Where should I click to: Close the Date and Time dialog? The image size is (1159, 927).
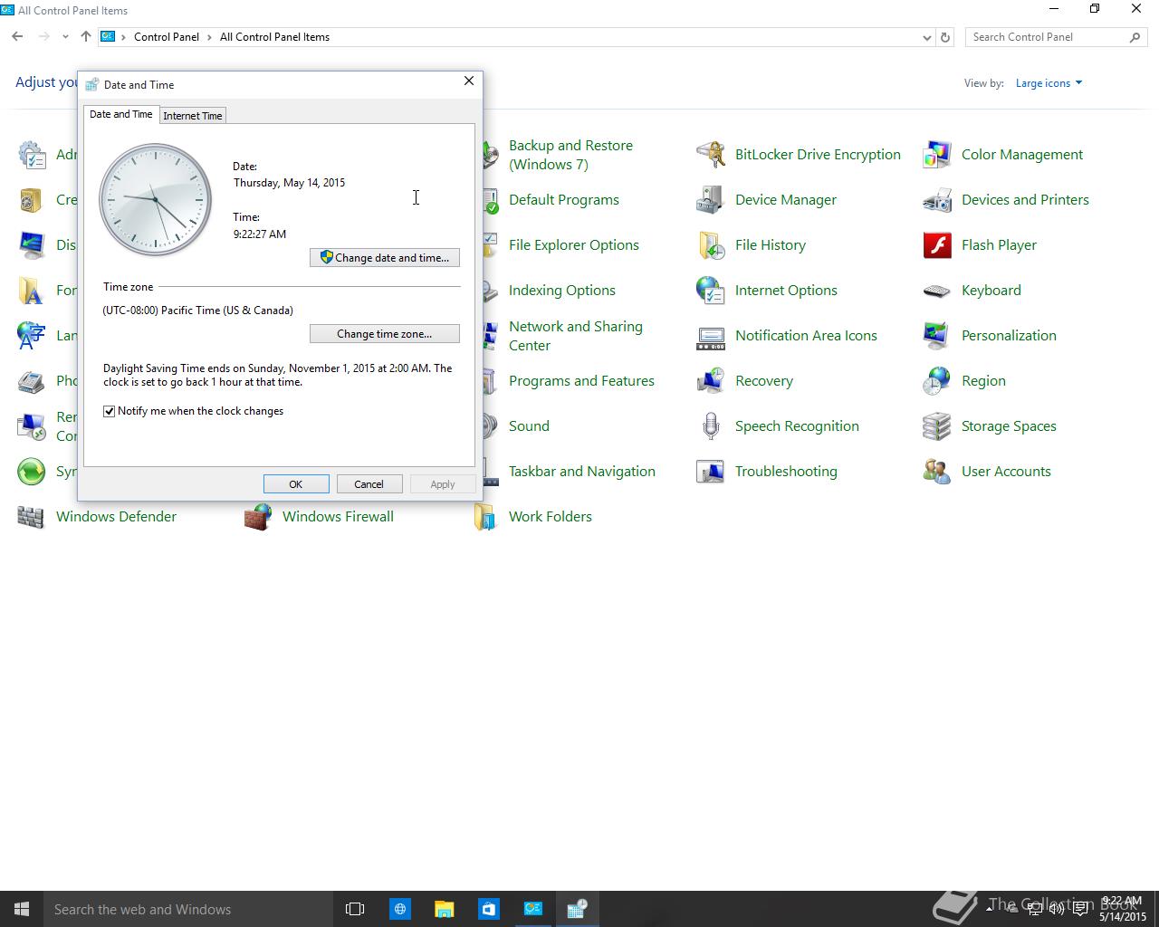469,81
